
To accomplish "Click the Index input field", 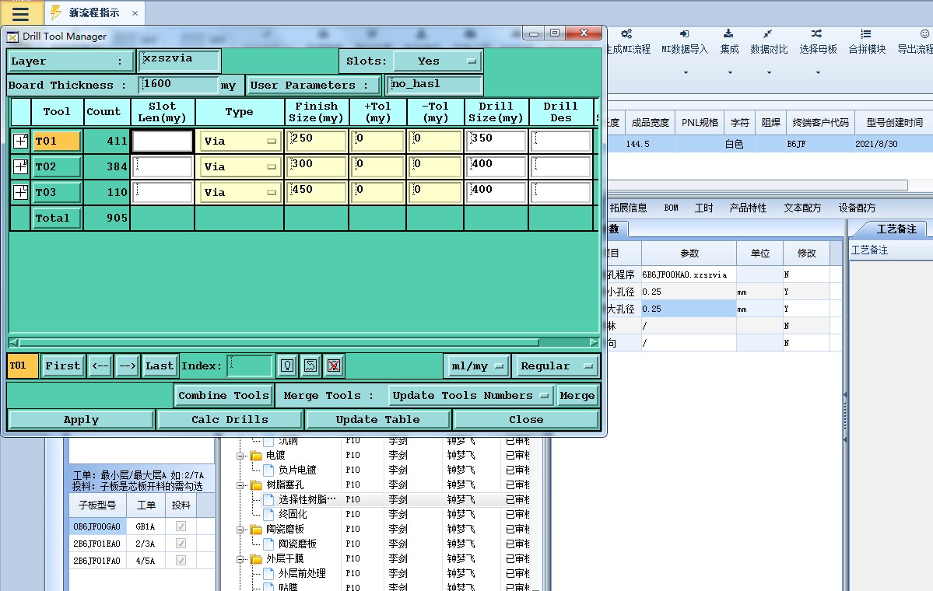I will [250, 365].
